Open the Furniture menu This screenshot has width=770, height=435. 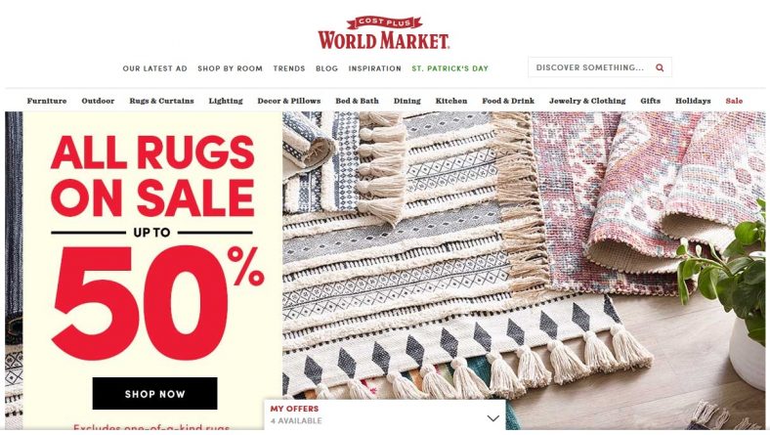tap(47, 101)
